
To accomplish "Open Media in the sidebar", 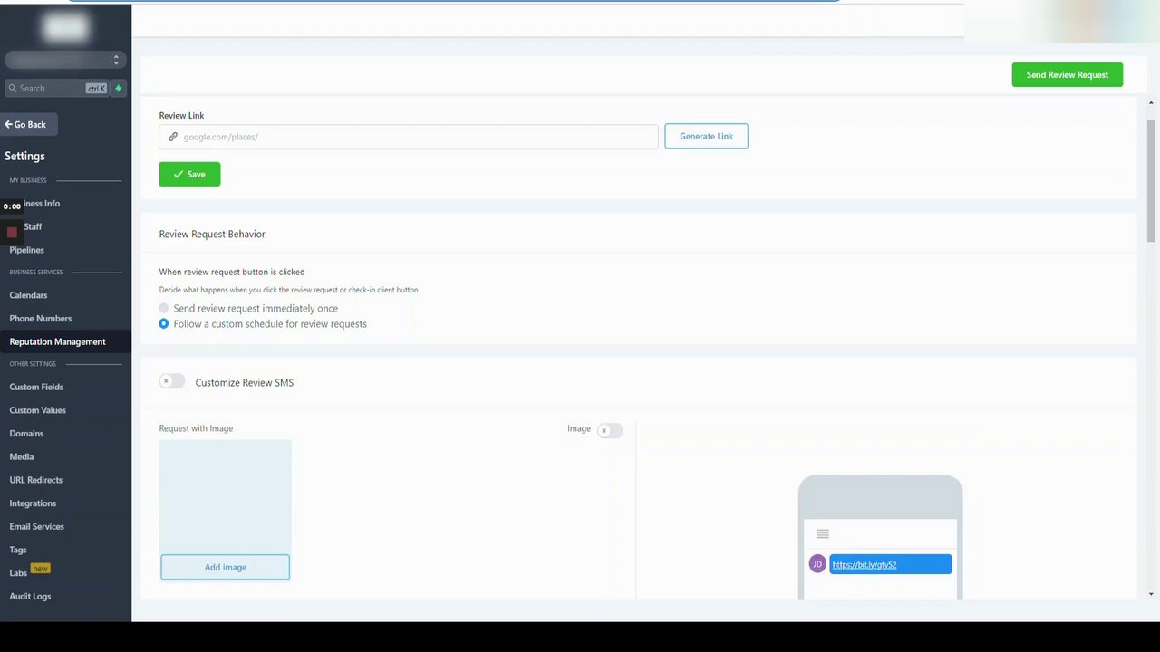I will pyautogui.click(x=22, y=457).
